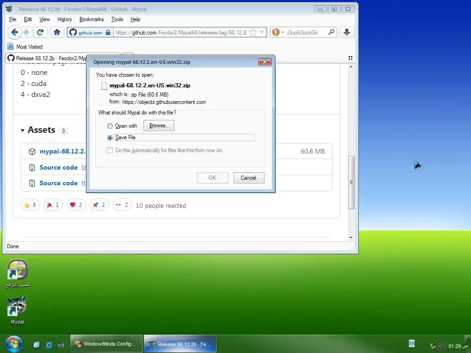
Task: Go to the home page icon
Action: pos(57,32)
